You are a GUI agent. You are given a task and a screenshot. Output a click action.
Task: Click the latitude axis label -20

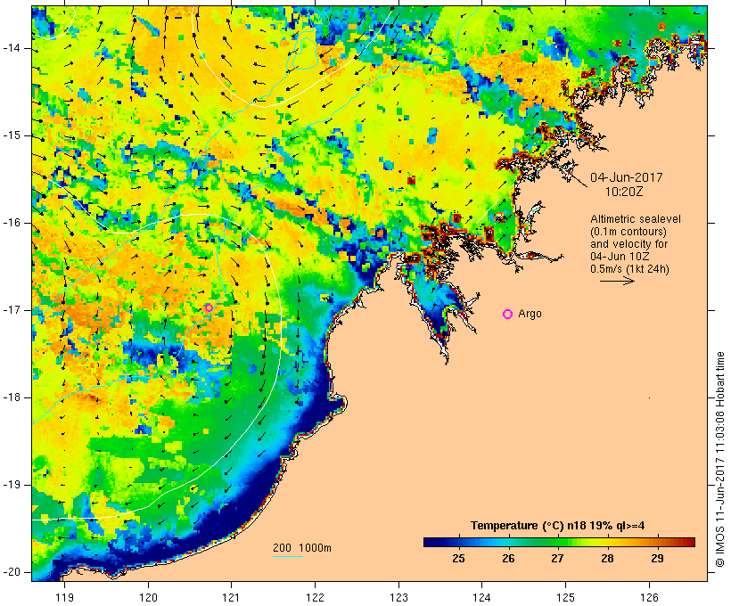click(x=11, y=572)
